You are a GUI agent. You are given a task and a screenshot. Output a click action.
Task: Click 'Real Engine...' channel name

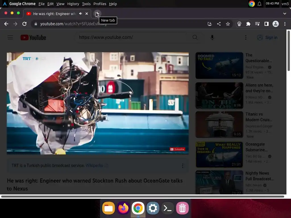(255, 67)
